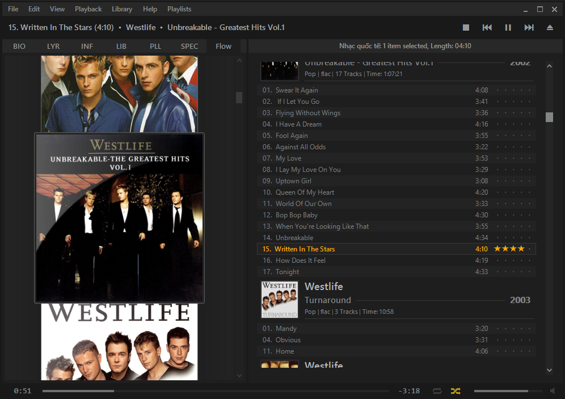Open the Help menu
The width and height of the screenshot is (565, 399).
point(150,9)
